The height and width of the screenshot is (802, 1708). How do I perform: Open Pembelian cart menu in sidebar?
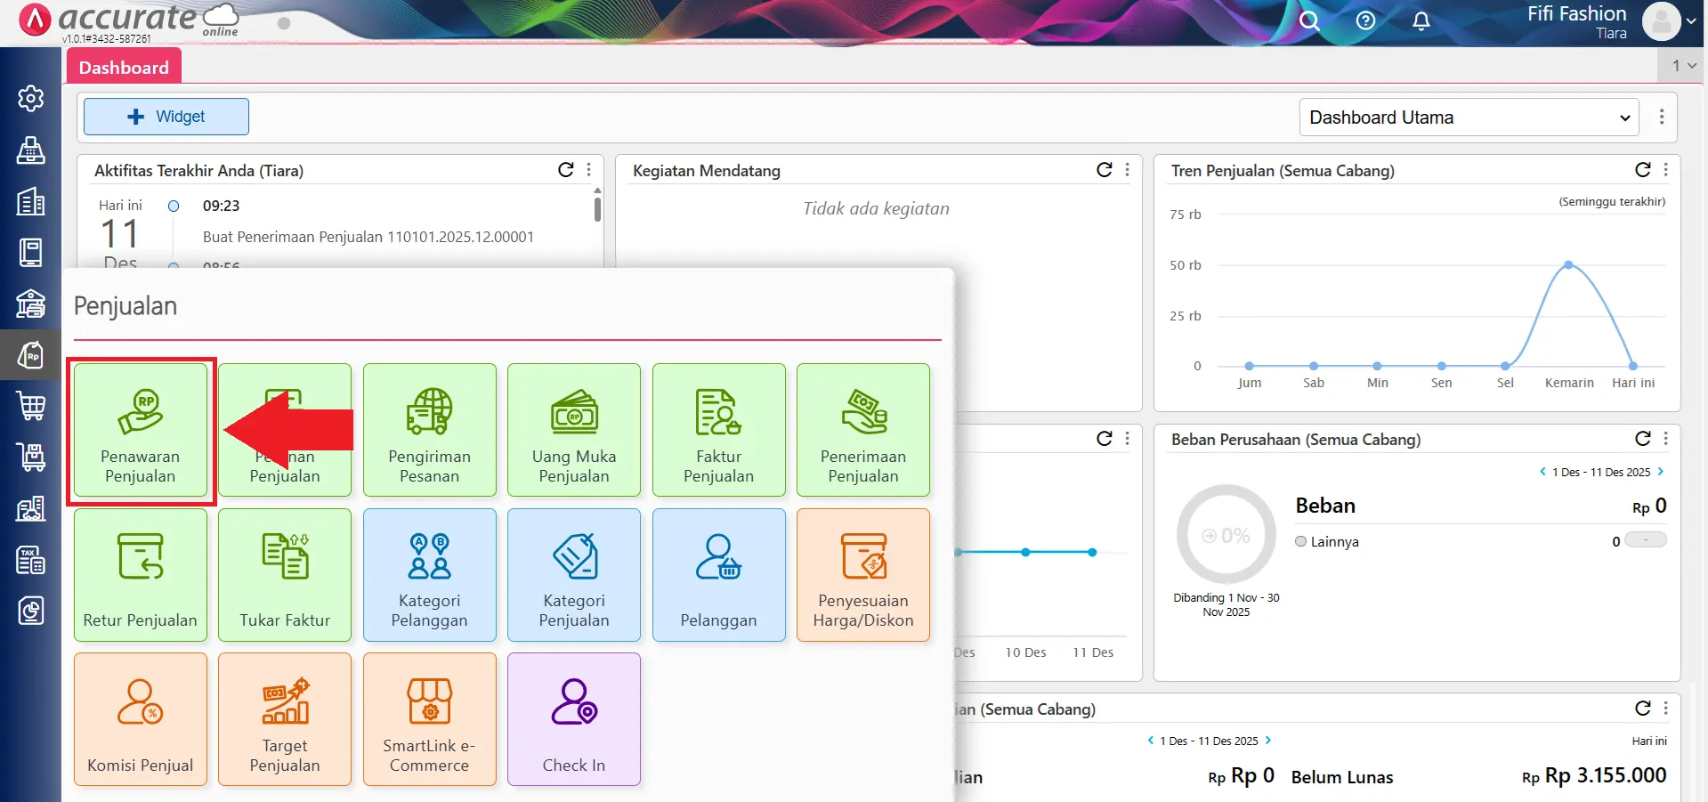(31, 406)
